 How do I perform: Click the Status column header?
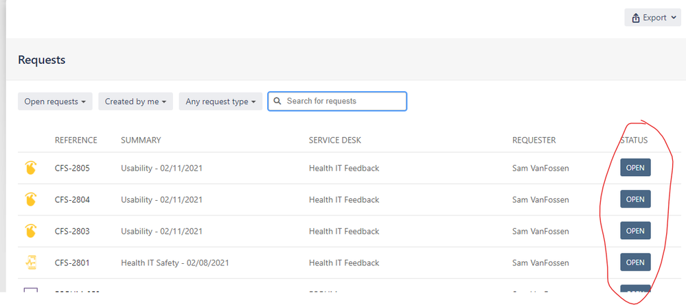633,141
